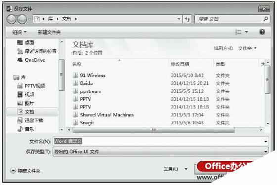277x185 pixels.
Task: Click the file list vertical scrollbar thumb
Action: tap(268, 79)
